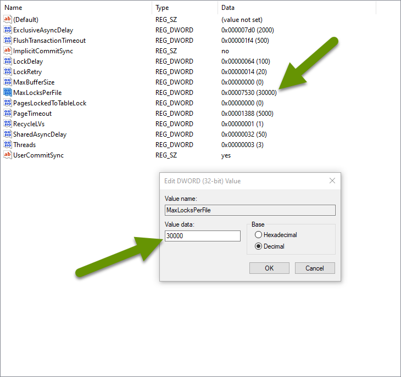Click the MaxLocksPerFile DWORD icon
The width and height of the screenshot is (401, 377).
8,93
